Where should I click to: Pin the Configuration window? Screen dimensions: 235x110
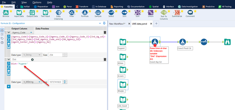click(104, 23)
